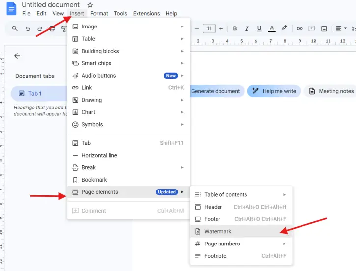Expand the Smart chips submenu
356x271 pixels.
[128, 63]
